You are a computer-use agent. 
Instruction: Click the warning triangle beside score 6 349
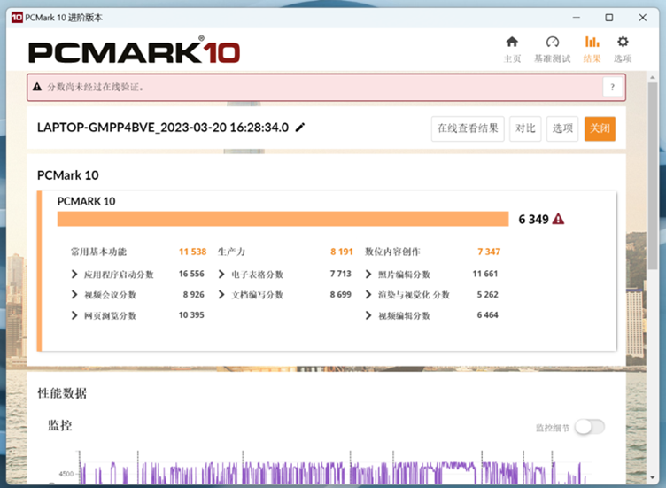(558, 219)
